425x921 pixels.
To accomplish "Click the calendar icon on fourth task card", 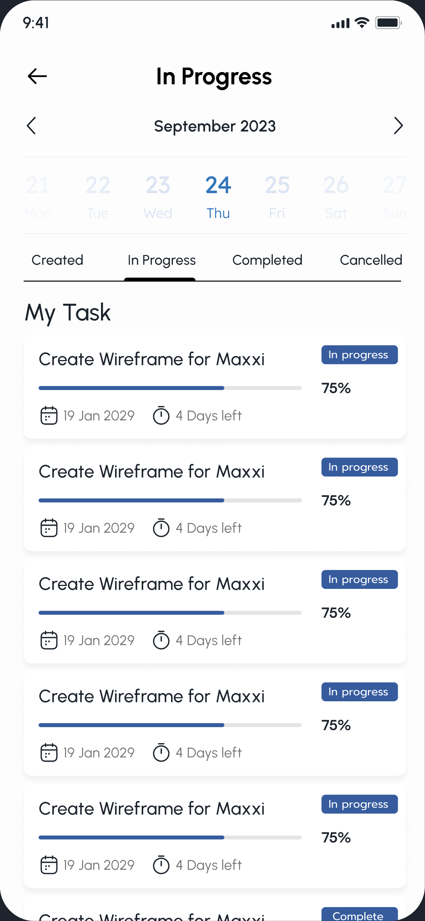I will click(x=49, y=753).
